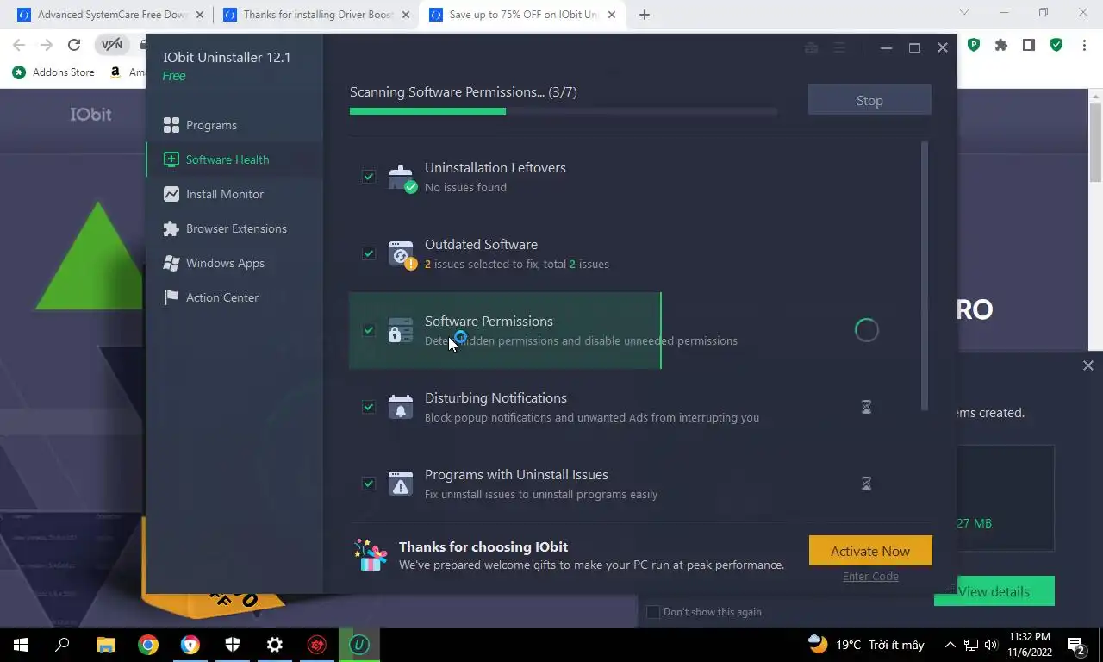Viewport: 1103px width, 662px height.
Task: Uncheck Uninstallation Leftovers checkbox
Action: point(369,177)
